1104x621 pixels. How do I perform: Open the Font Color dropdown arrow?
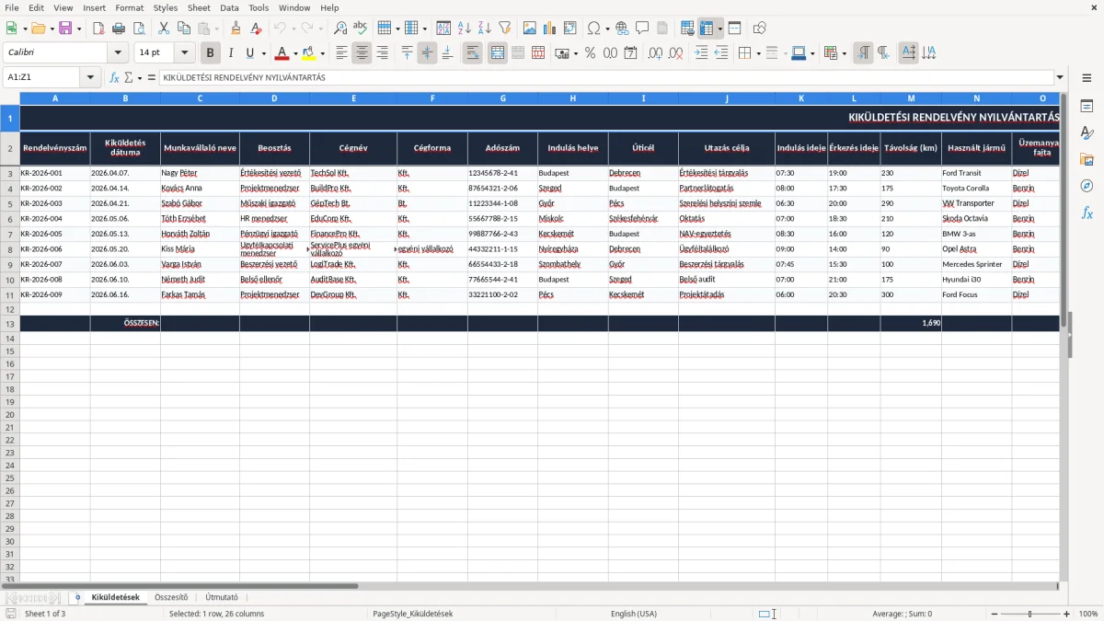(x=295, y=53)
